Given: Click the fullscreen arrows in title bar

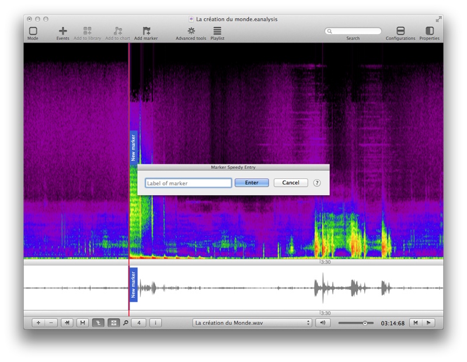Looking at the screenshot, I should coord(438,19).
